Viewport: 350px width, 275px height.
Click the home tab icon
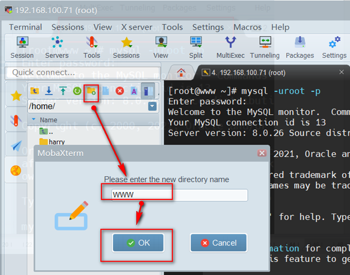tap(181, 72)
